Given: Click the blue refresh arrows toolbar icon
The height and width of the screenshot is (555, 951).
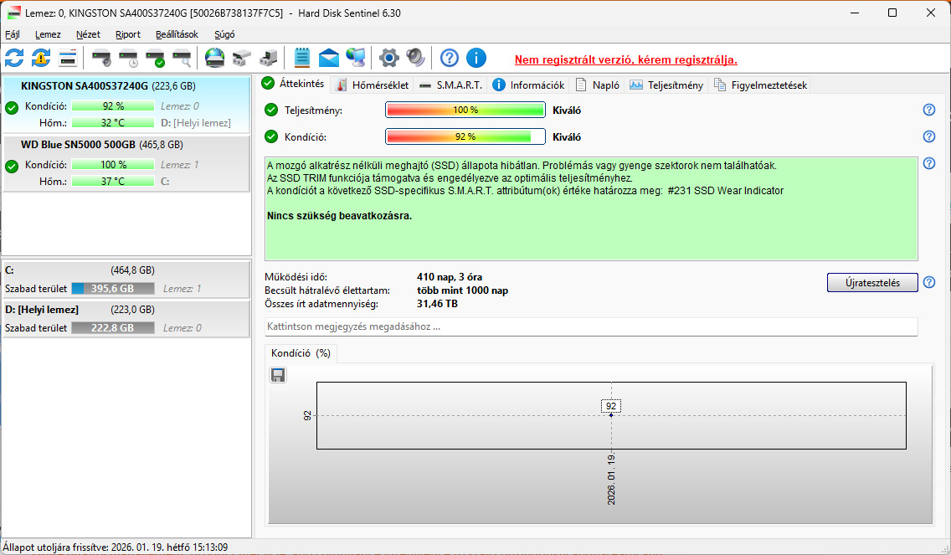Looking at the screenshot, I should 14,59.
